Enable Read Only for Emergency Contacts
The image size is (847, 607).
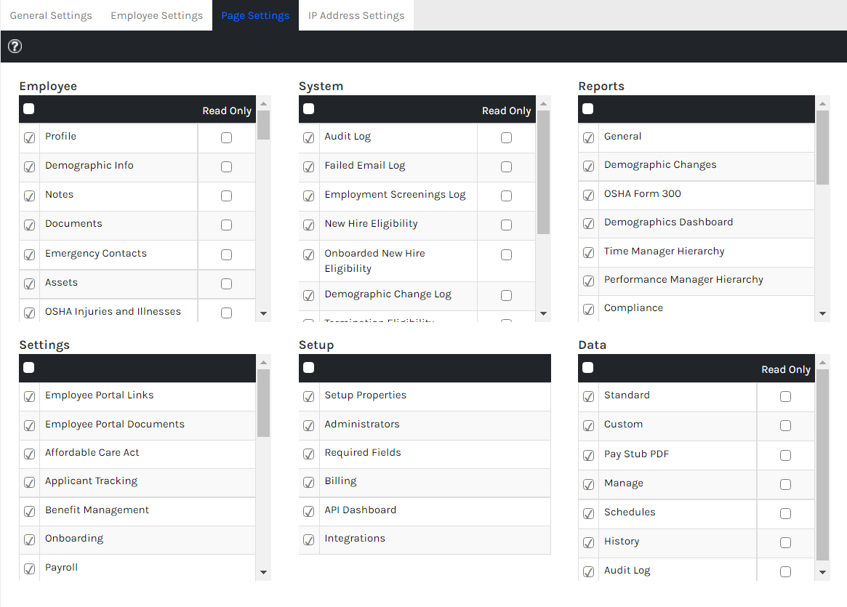click(x=226, y=254)
